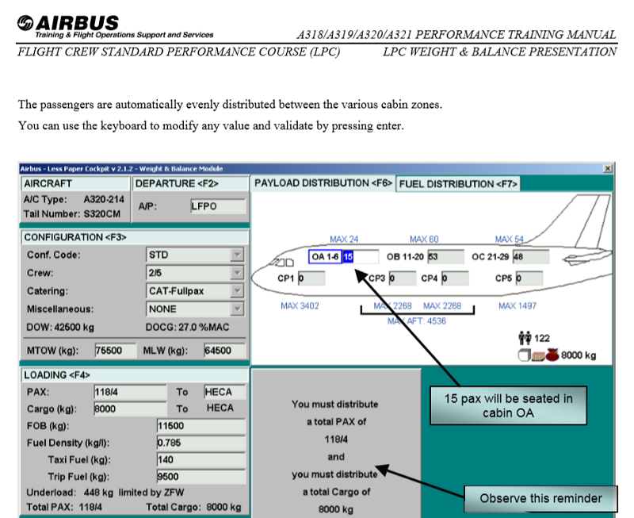The width and height of the screenshot is (634, 518).
Task: Click the 'Total Cargo: 8000 kg' text
Action: 193,508
